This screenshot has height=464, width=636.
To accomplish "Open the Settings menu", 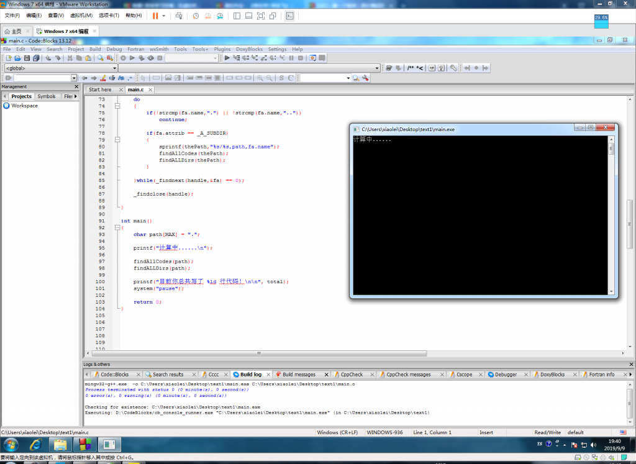I will click(x=277, y=49).
